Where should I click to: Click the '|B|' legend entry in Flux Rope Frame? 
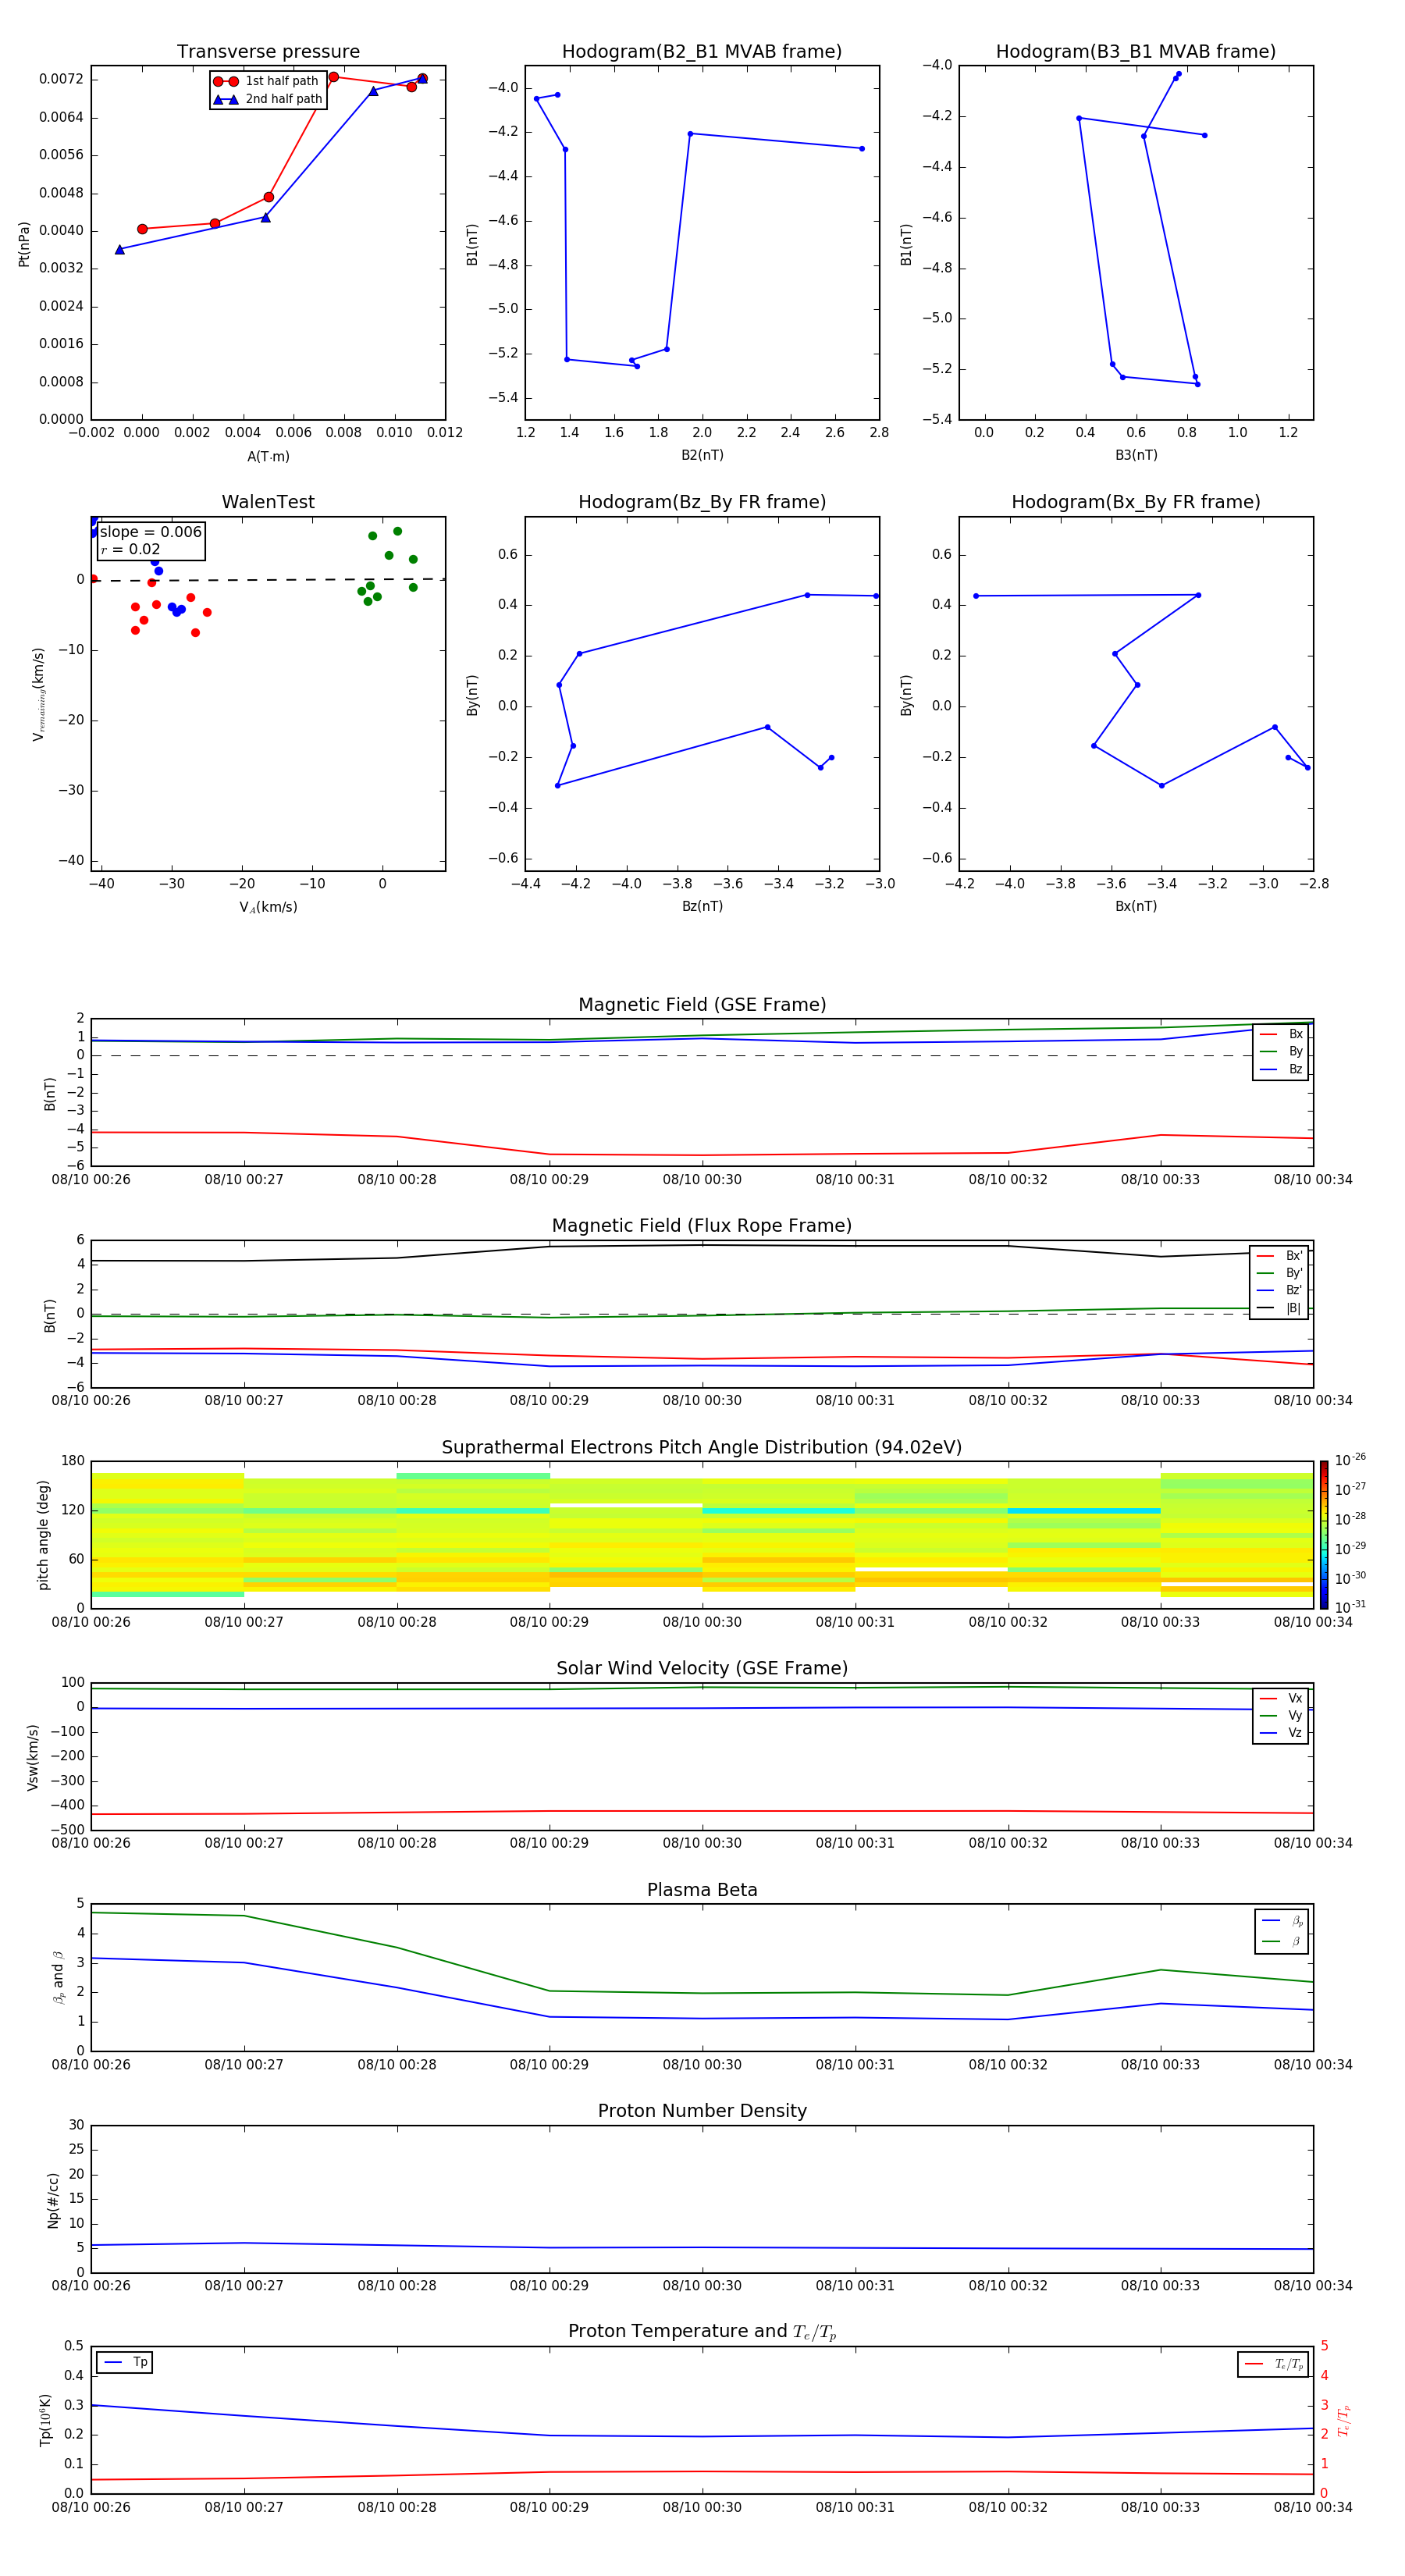(1280, 1308)
